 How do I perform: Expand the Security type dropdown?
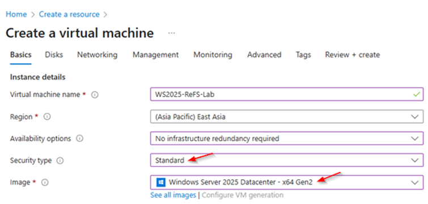(287, 160)
